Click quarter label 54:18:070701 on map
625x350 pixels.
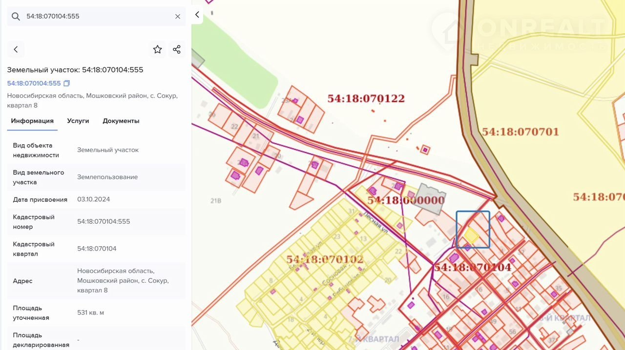(x=520, y=132)
